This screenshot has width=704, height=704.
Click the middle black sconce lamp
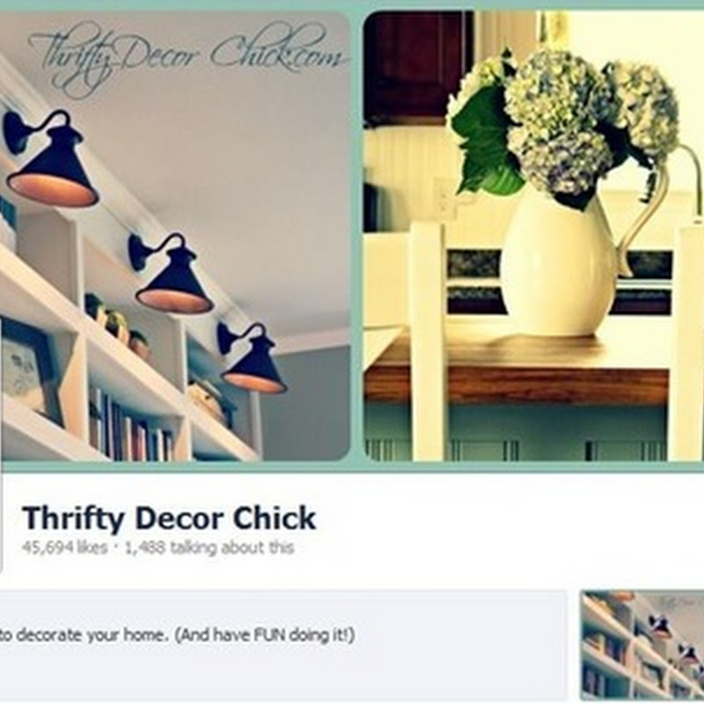[171, 274]
